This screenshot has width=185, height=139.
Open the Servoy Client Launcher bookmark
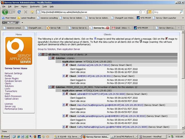tap(164, 18)
